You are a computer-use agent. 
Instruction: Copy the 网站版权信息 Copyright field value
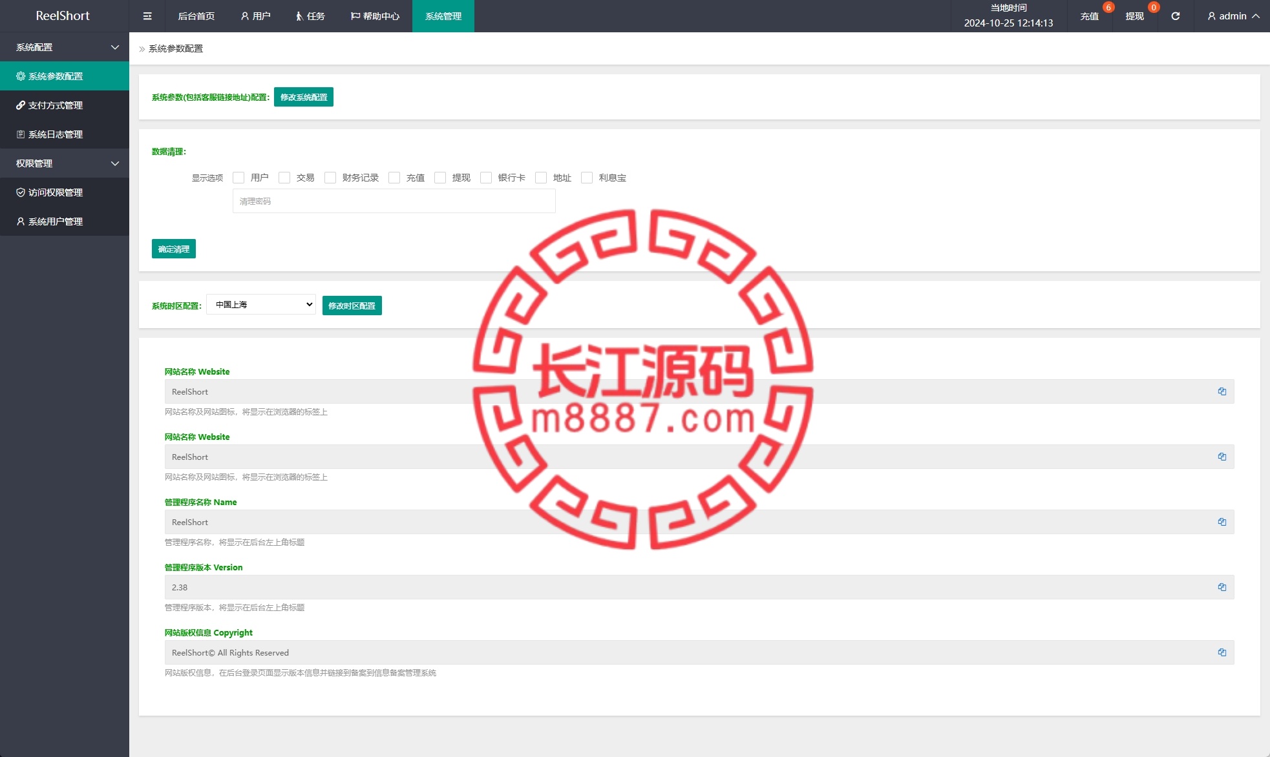click(x=1222, y=652)
